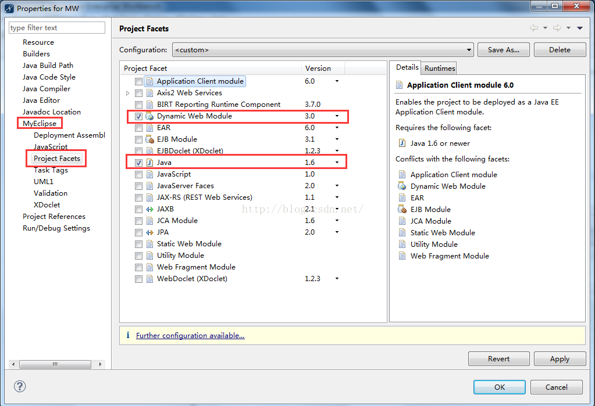Click the Static Web Module icon in facet list
Screen dimensions: 595x406
[x=149, y=244]
